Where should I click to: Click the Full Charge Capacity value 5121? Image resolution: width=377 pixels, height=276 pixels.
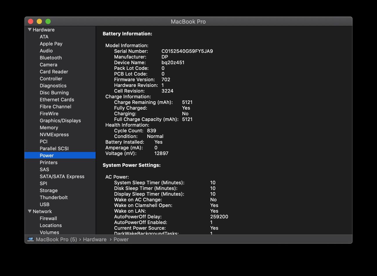coord(187,119)
